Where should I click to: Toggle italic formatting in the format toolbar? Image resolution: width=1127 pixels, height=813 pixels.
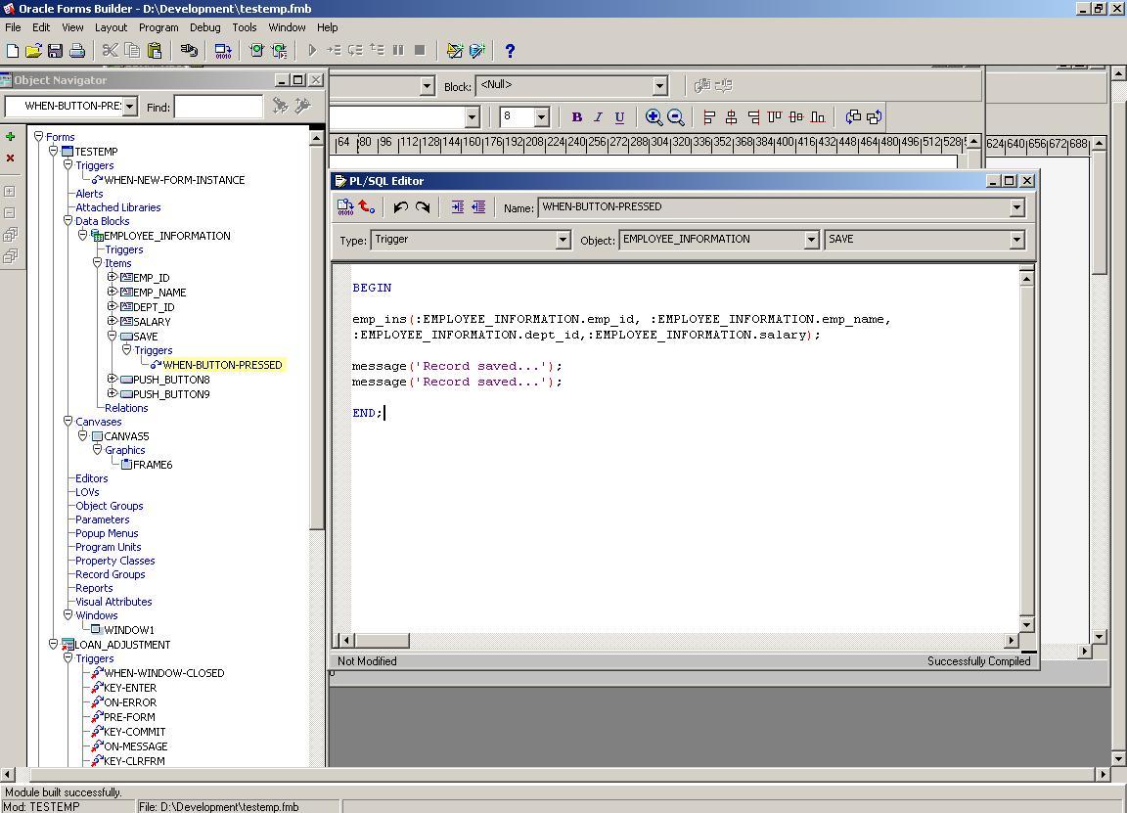click(x=598, y=116)
